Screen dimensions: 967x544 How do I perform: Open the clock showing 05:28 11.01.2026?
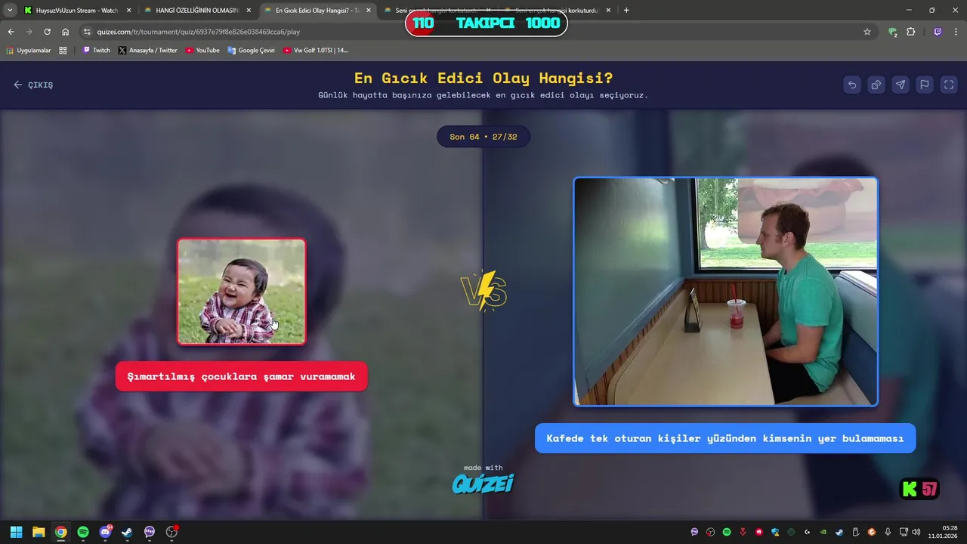coord(944,532)
